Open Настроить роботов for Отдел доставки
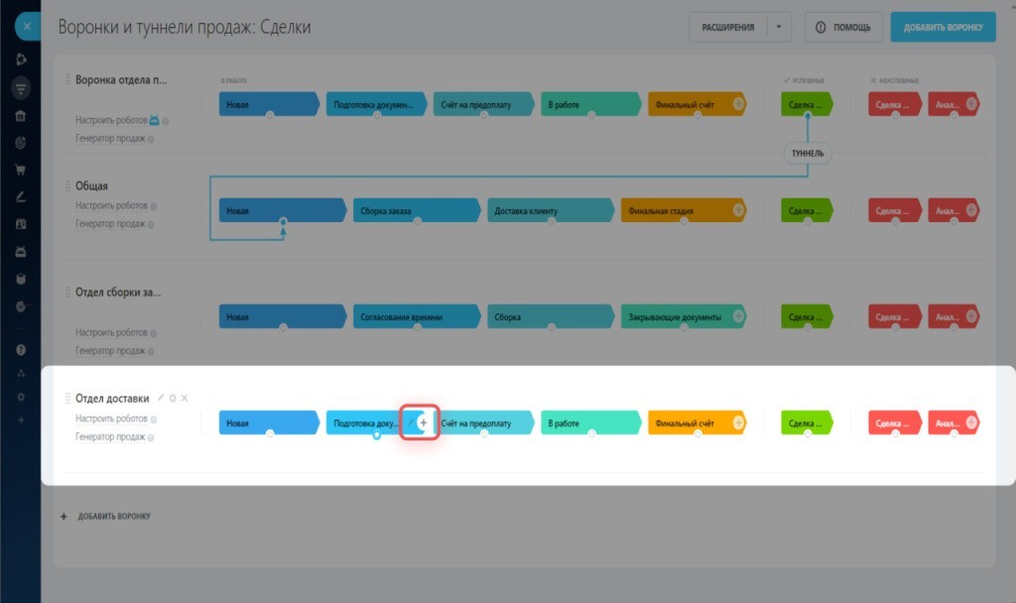 111,420
